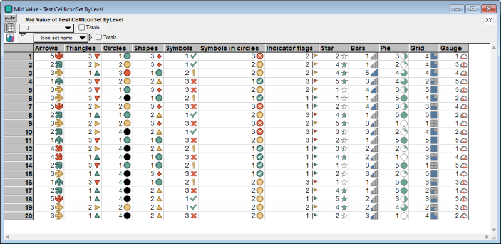Click the red down arrow icon in row 1

[x=58, y=56]
